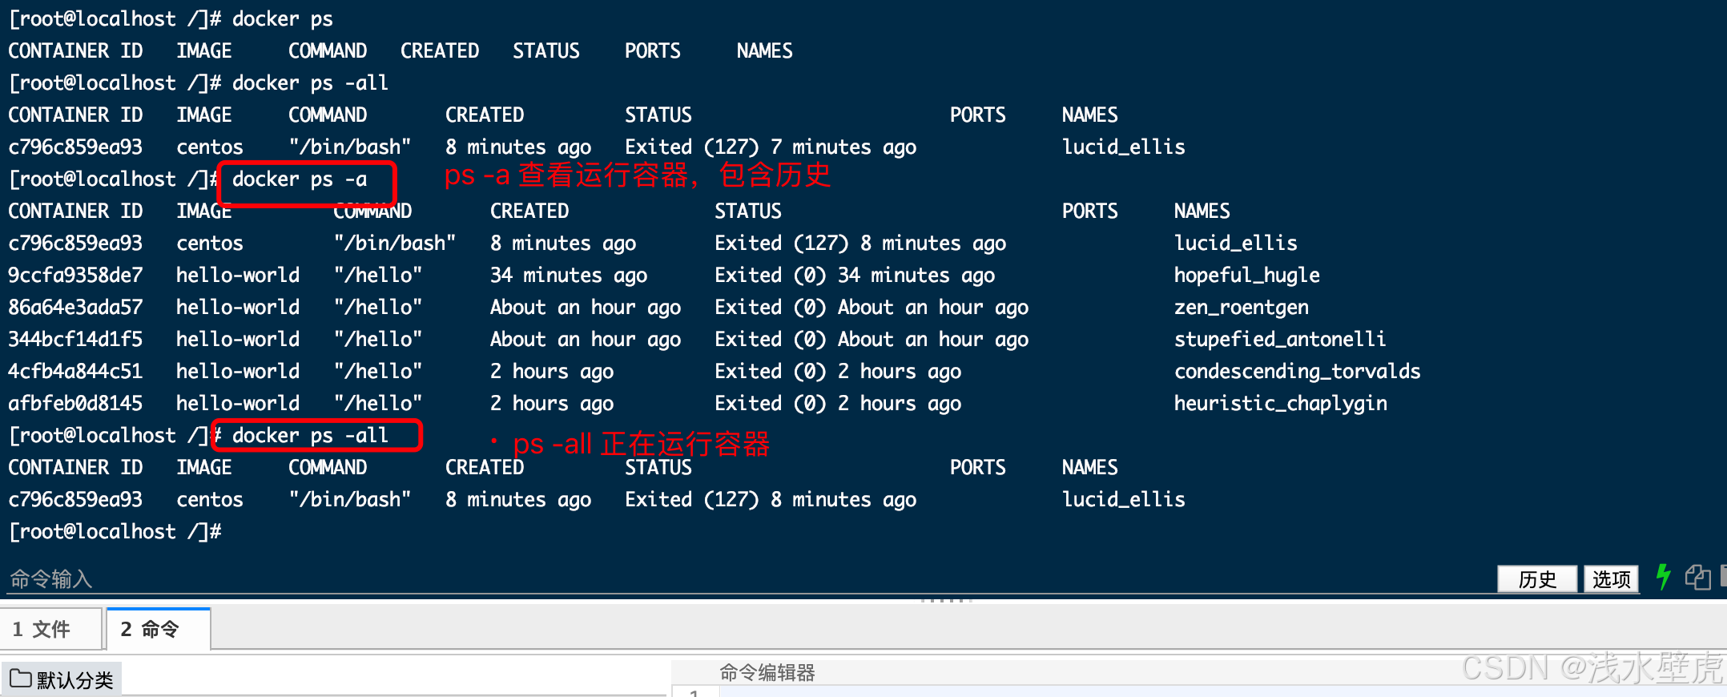Click the green lightning bolt icon
This screenshot has height=697, width=1727.
click(x=1663, y=577)
